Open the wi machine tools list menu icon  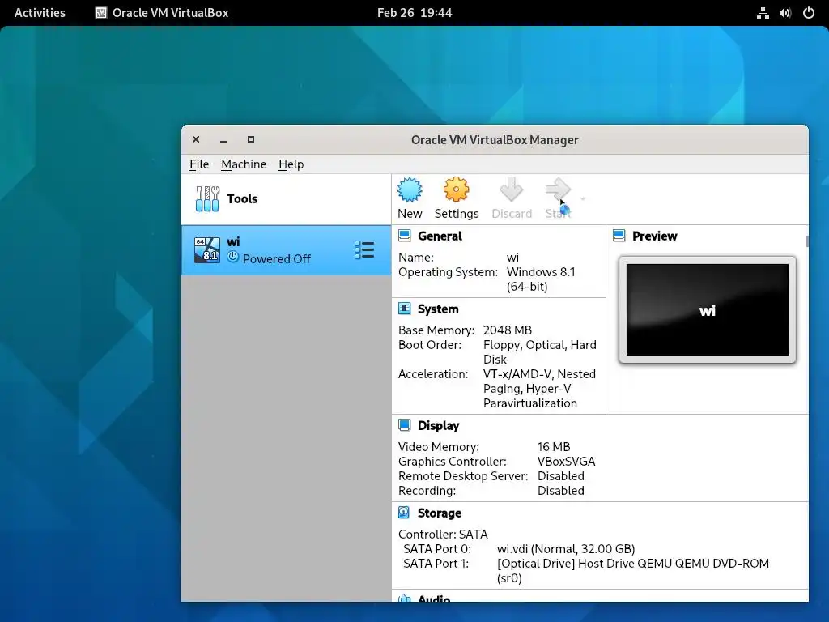(x=364, y=249)
